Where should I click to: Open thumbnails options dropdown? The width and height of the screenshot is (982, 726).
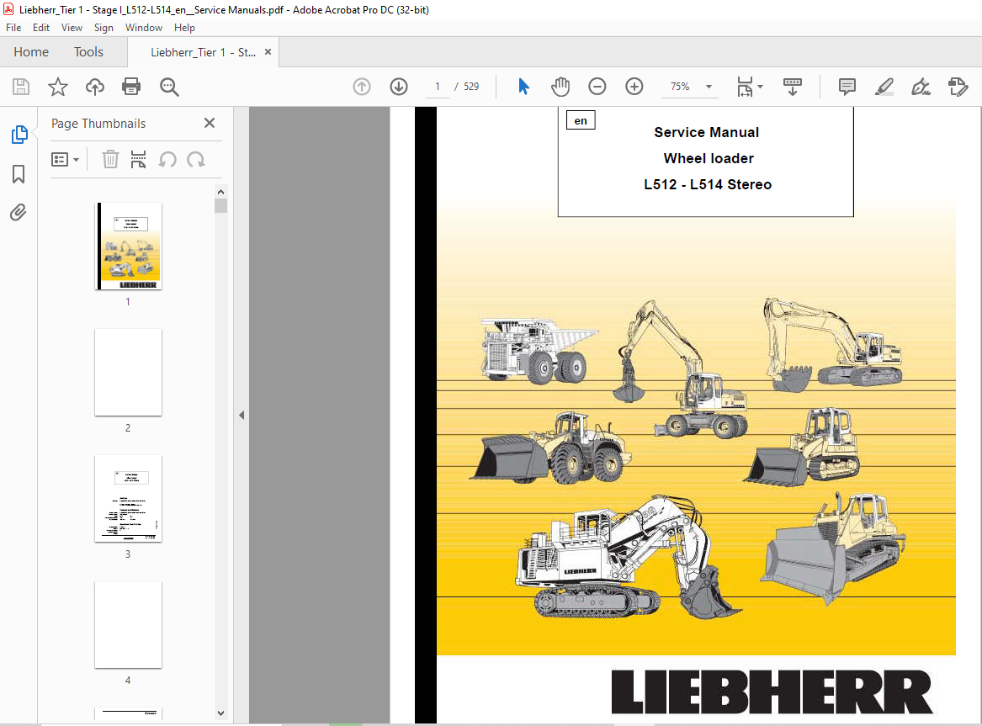pos(65,160)
